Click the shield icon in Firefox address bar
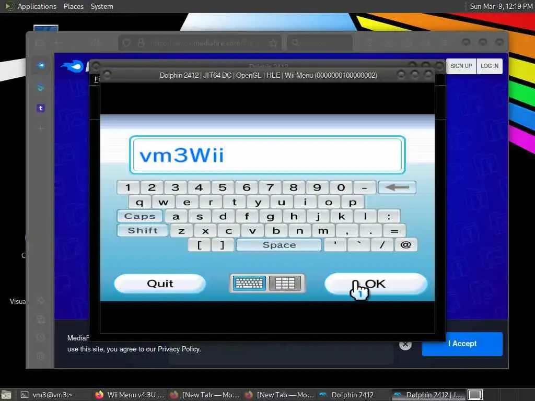 (126, 43)
